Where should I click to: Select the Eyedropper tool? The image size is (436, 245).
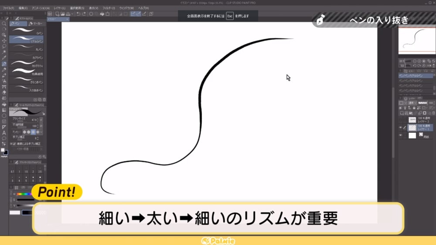point(4,57)
